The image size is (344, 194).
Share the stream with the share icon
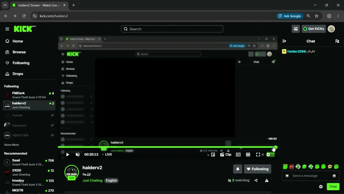[x=256, y=181]
